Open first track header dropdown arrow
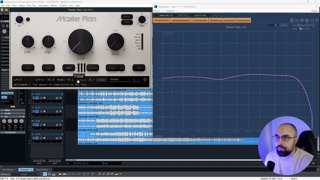 click(x=62, y=94)
